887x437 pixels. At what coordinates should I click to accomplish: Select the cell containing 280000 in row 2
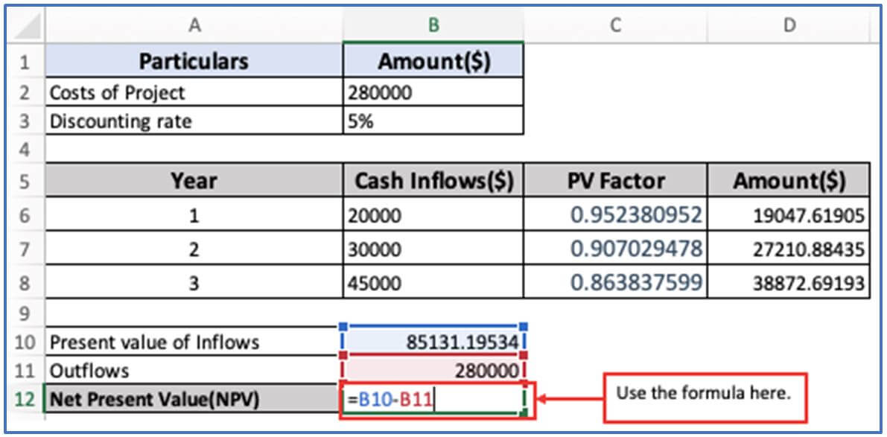(x=433, y=92)
